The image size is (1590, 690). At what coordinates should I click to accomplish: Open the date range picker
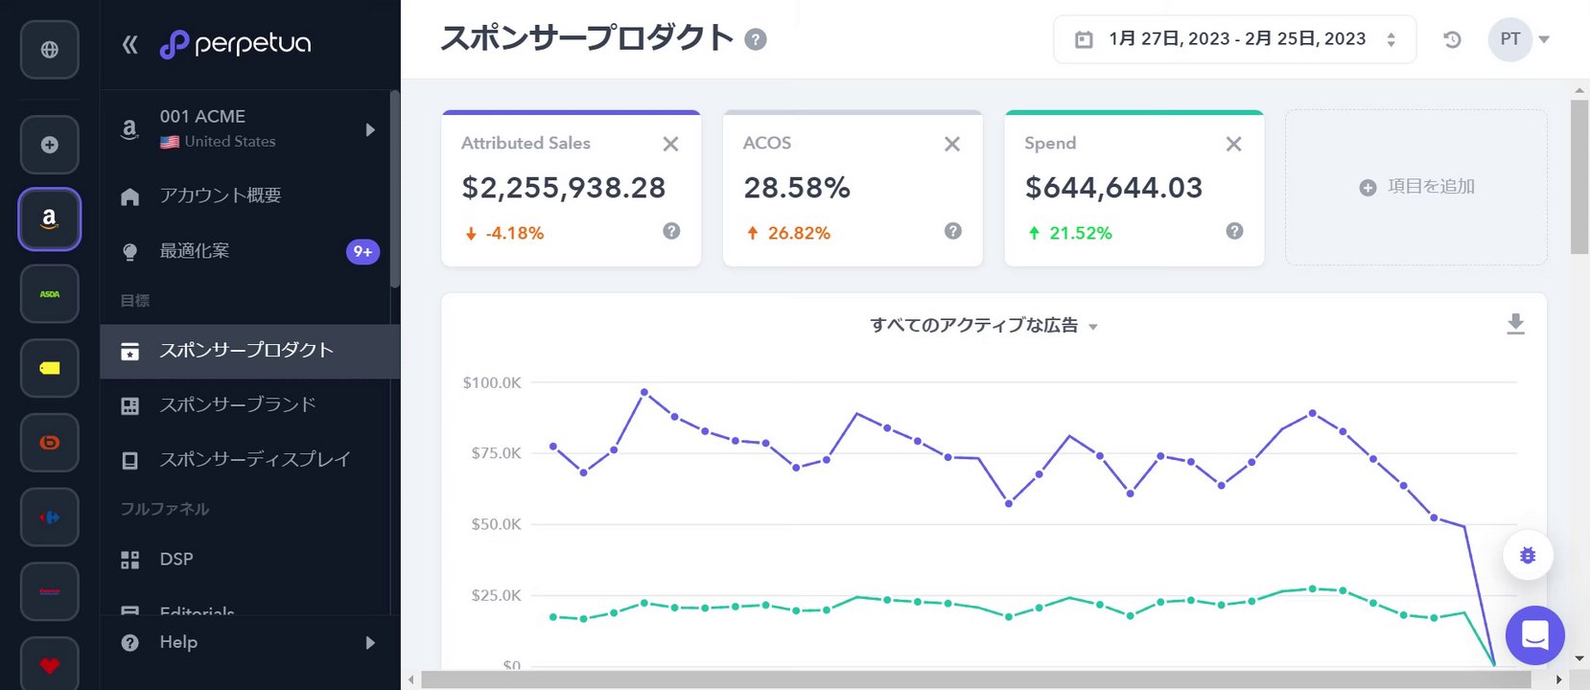1234,39
